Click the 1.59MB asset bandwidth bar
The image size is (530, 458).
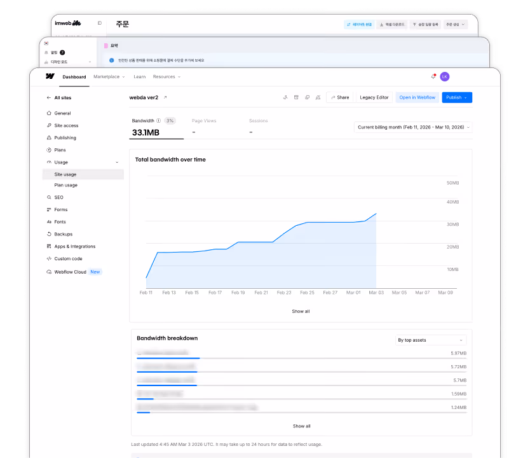coord(301,399)
